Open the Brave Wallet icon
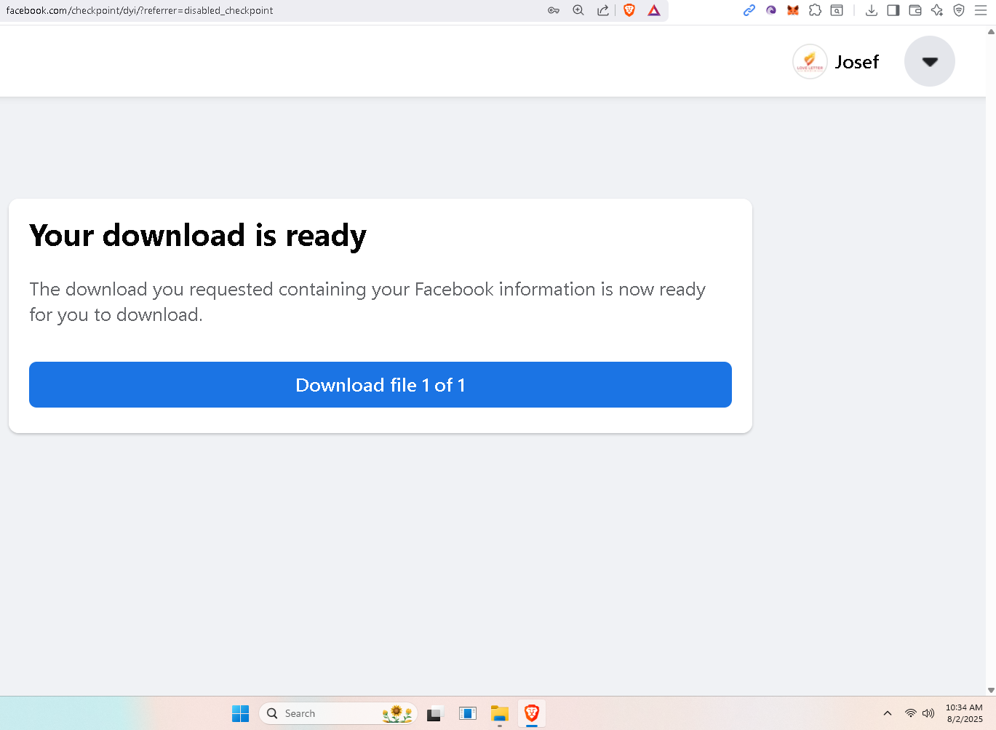The width and height of the screenshot is (996, 730). [915, 10]
